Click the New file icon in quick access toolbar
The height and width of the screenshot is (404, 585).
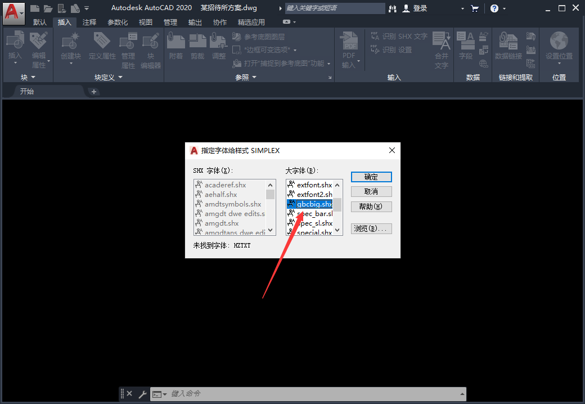35,8
